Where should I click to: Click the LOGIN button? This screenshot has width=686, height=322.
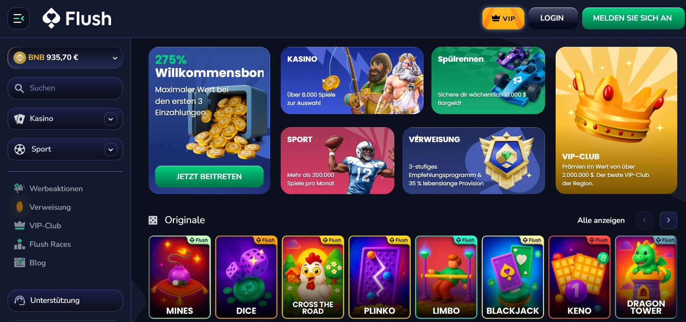(x=552, y=18)
